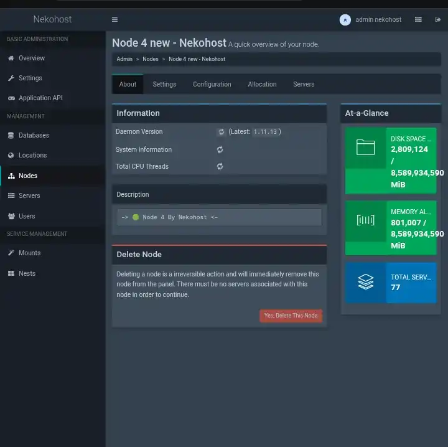Click the Total Servers 77 card
This screenshot has height=447, width=448.
coord(391,283)
